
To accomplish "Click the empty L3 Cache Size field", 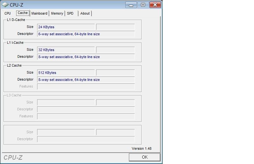I will coord(66,102).
